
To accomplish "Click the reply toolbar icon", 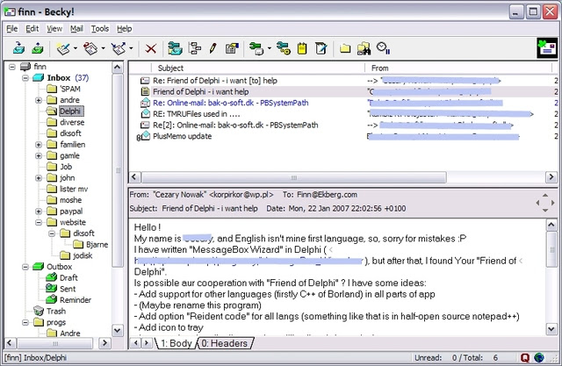I will (x=90, y=48).
